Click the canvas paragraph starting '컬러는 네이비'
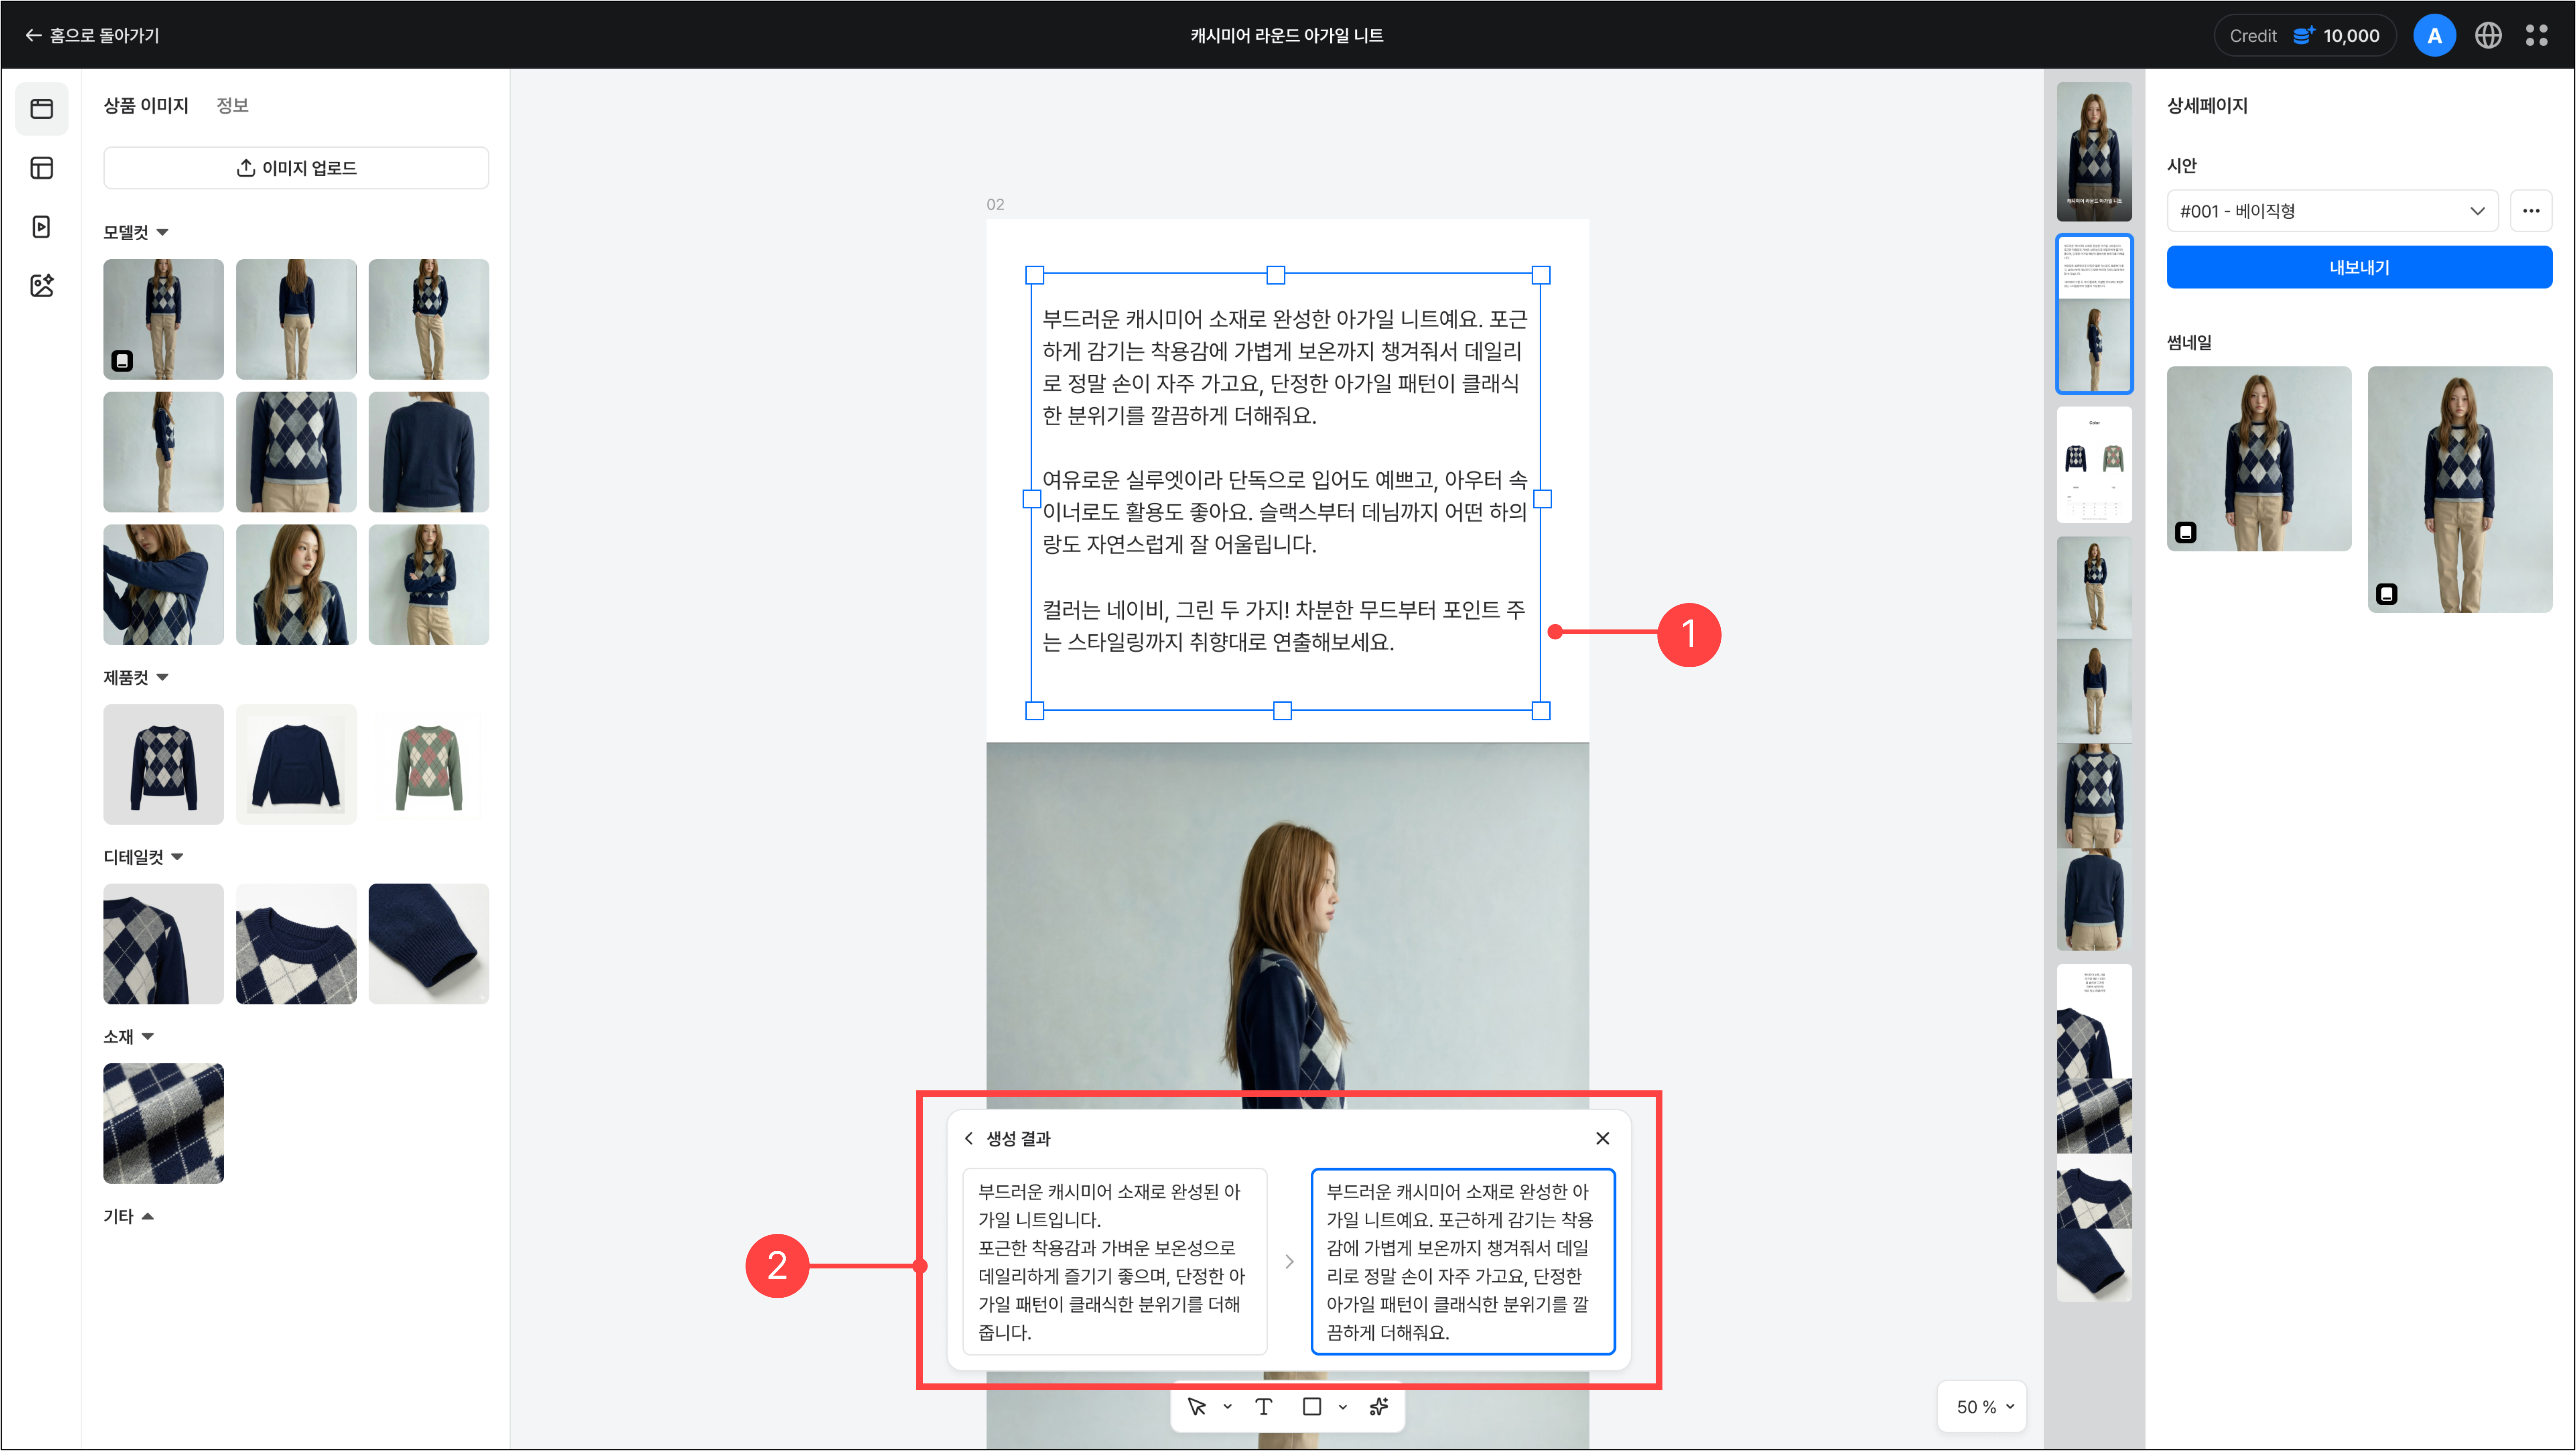 [x=1285, y=626]
